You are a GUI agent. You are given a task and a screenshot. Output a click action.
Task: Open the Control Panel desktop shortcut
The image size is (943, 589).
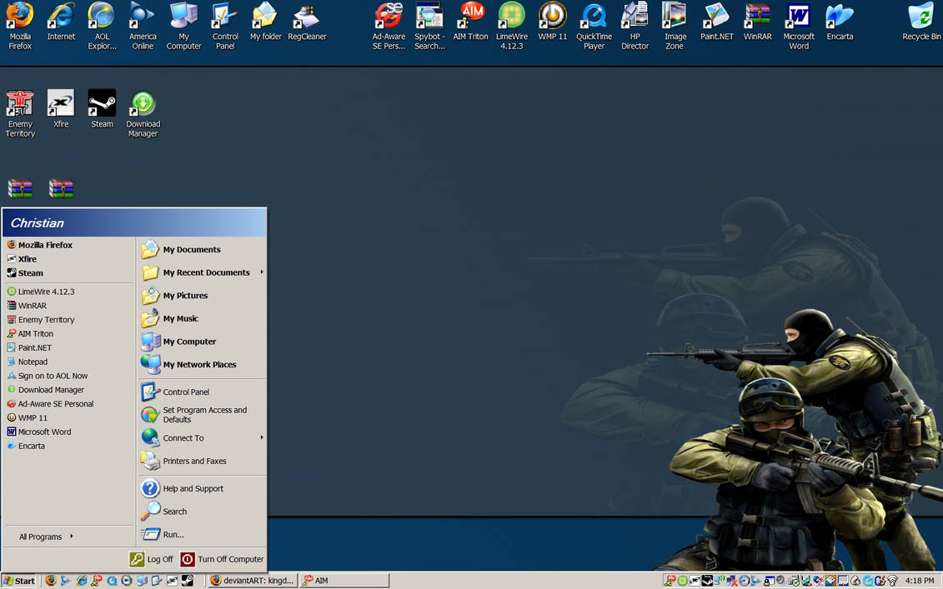pos(225,26)
